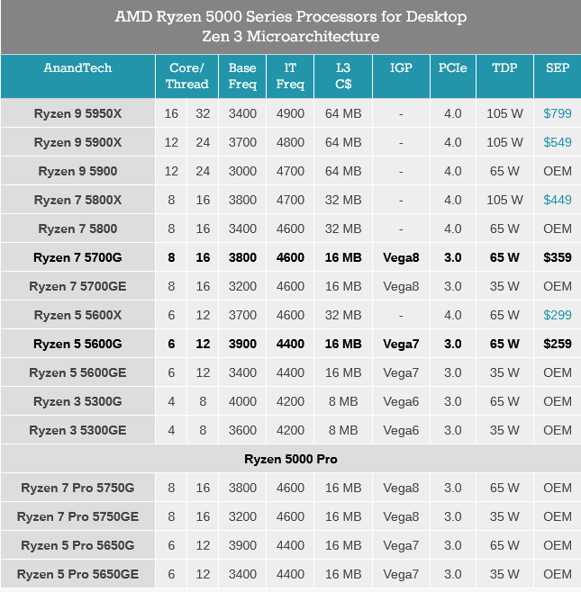Select the 3.0 PCIe value of Ryzen 5 Pro 5650GE
The image size is (581, 592).
pos(452,574)
